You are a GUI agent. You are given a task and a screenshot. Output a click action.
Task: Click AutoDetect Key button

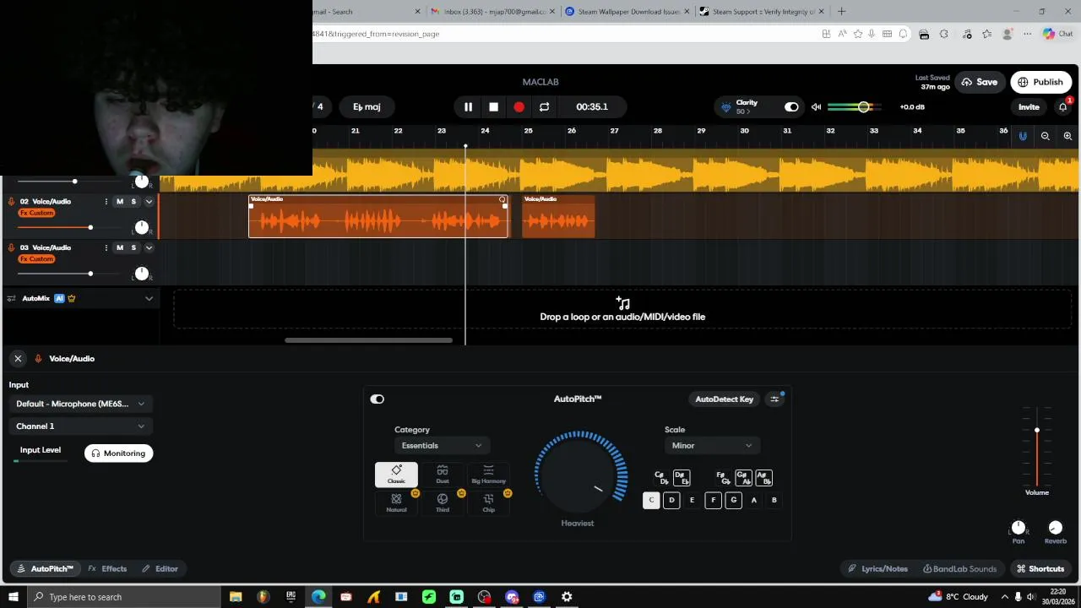(x=724, y=399)
